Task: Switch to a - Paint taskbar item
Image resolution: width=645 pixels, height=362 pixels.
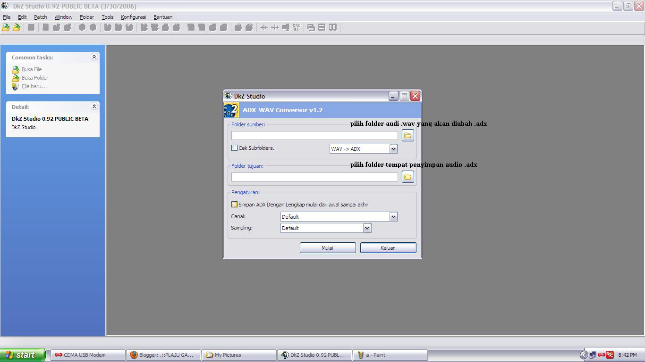Action: click(x=390, y=355)
